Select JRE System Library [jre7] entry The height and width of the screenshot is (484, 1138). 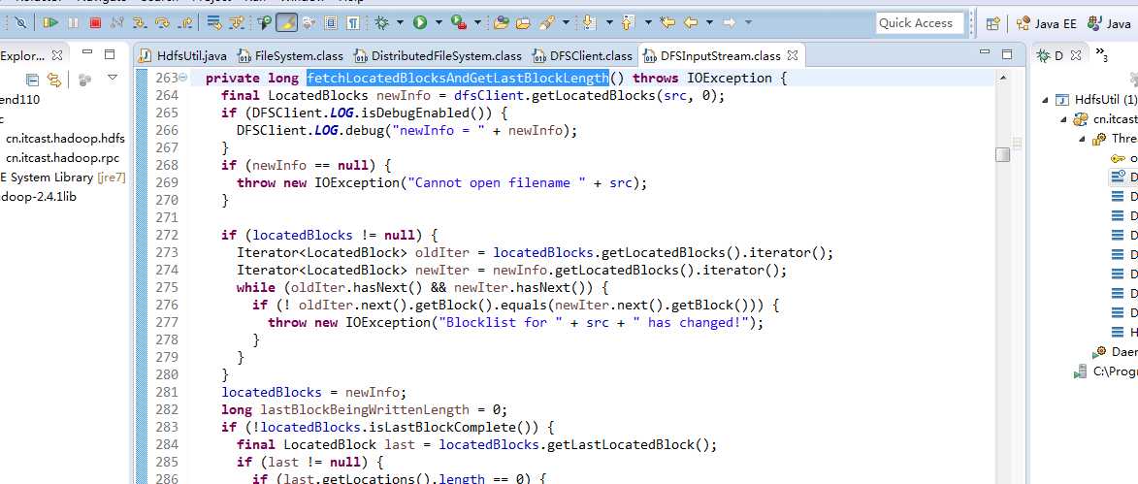tap(63, 177)
